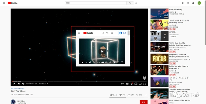Toggle subtitles in main player

127,84
